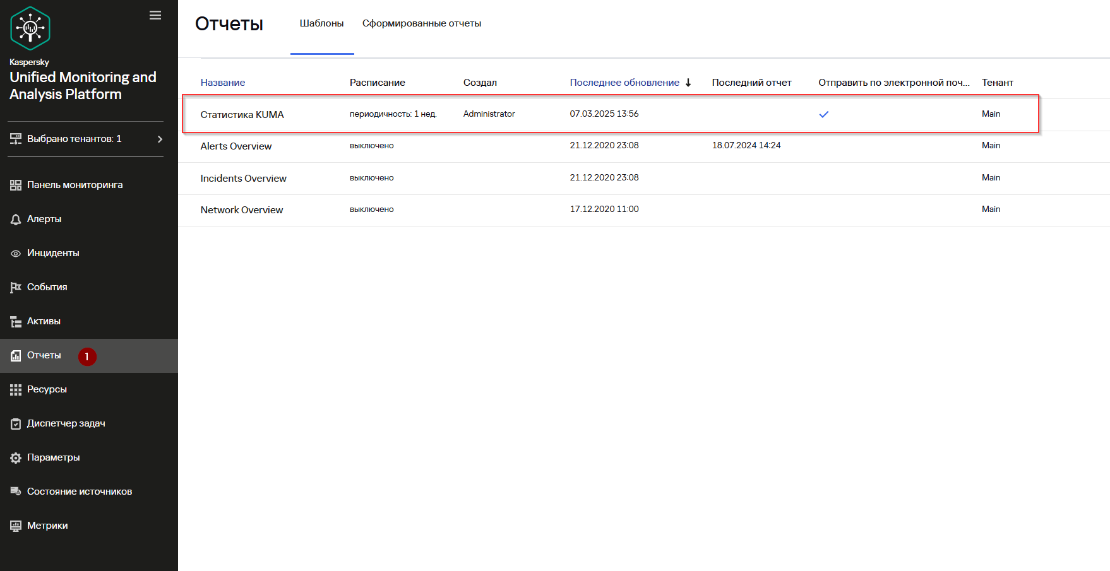Click the incidents eye icon
1110x571 pixels.
pyautogui.click(x=16, y=253)
